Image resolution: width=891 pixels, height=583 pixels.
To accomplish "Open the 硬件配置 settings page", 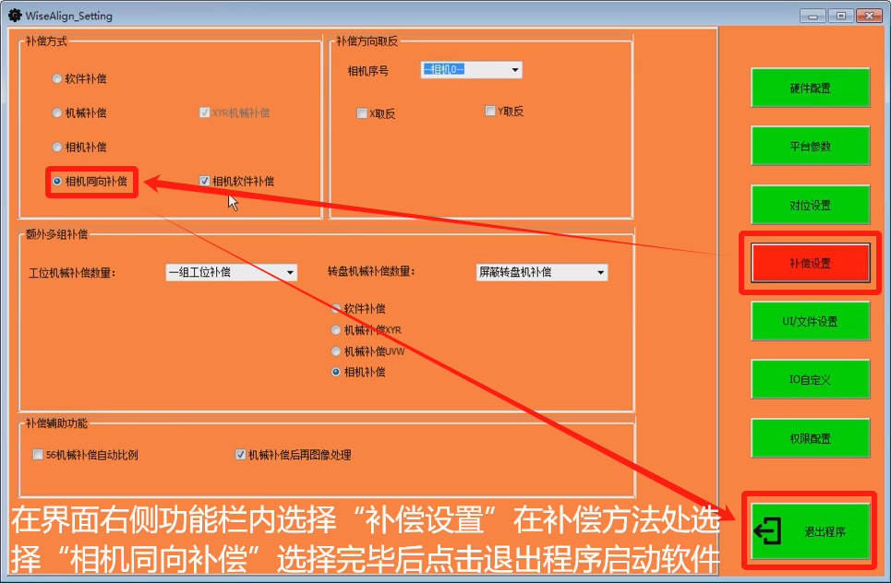I will tap(810, 89).
